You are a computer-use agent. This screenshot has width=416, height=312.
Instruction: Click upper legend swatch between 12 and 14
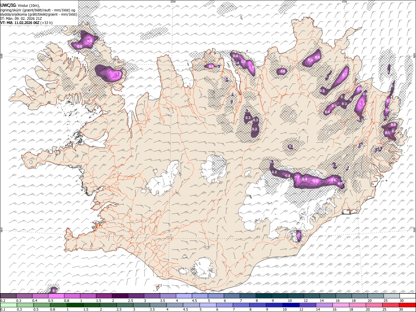coord(312,296)
